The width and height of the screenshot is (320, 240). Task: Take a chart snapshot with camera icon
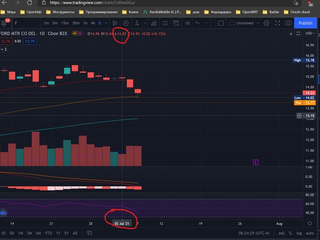[288, 23]
